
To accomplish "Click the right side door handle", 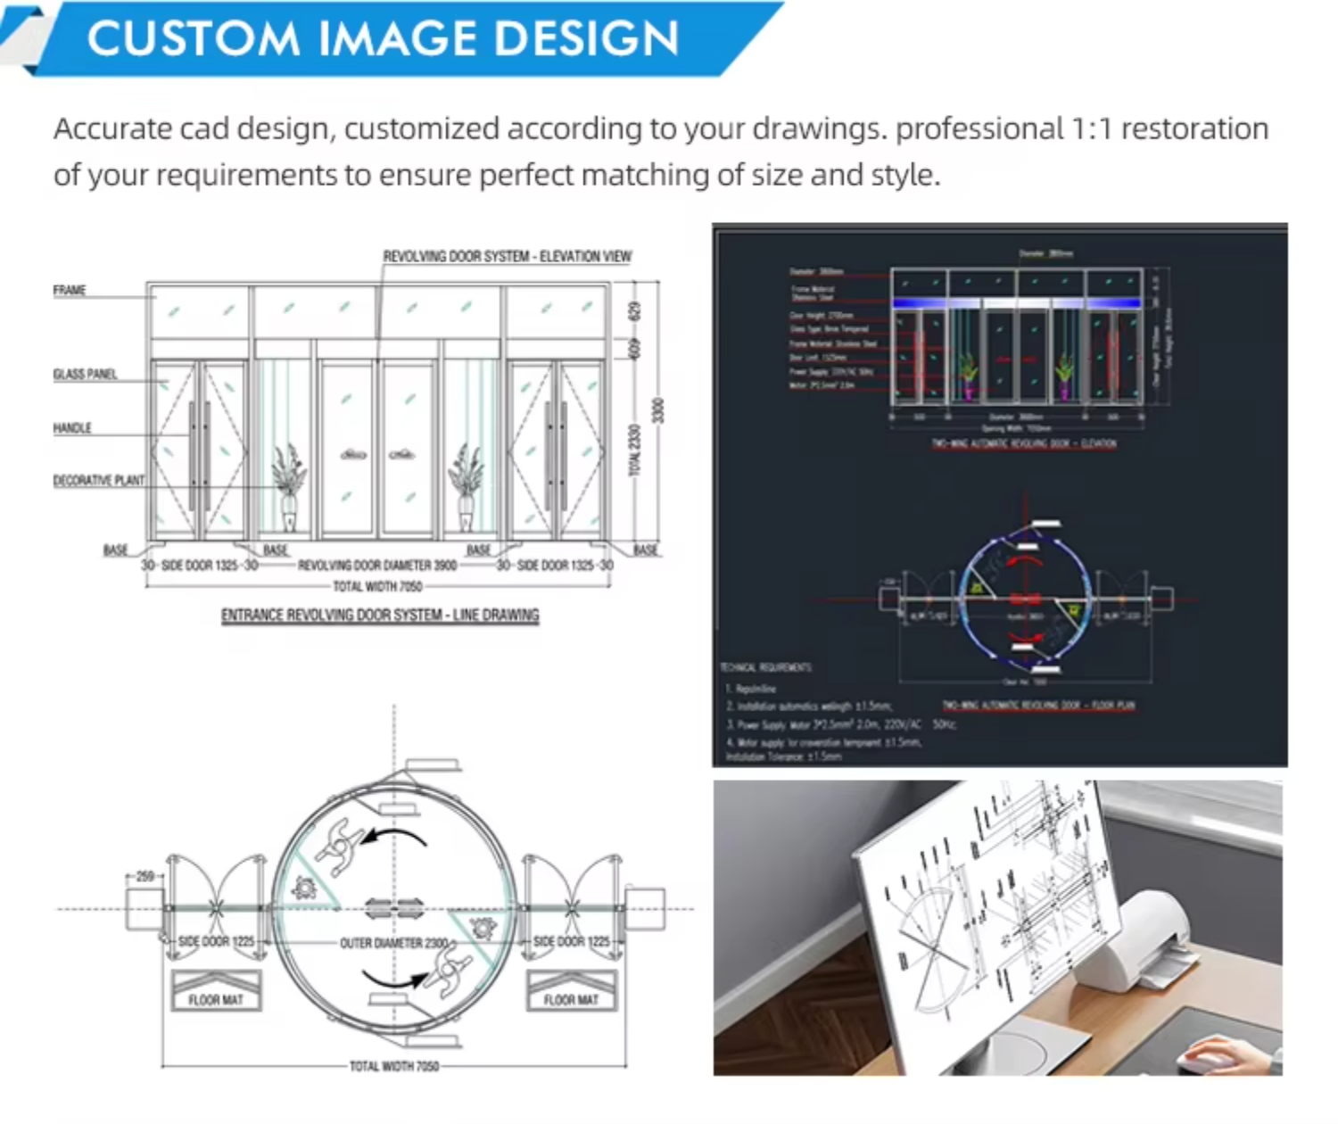I will point(556,455).
